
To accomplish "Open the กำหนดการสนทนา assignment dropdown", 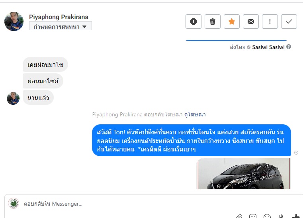I will [x=61, y=26].
